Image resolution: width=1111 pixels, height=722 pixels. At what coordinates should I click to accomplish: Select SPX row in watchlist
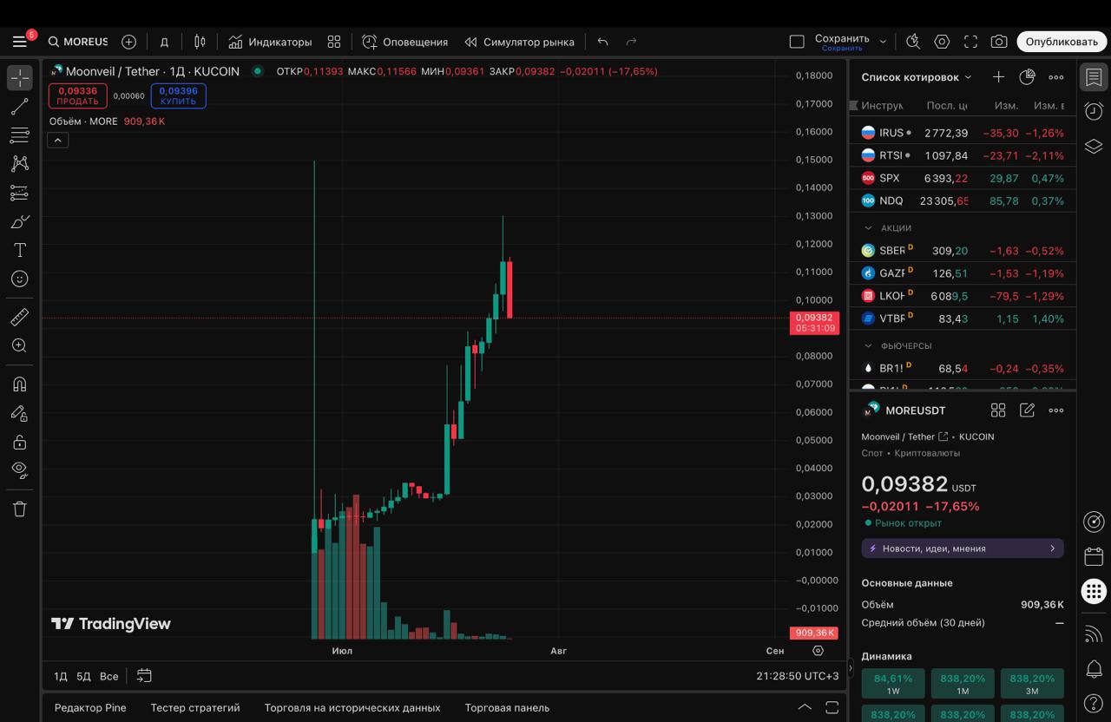click(x=963, y=178)
